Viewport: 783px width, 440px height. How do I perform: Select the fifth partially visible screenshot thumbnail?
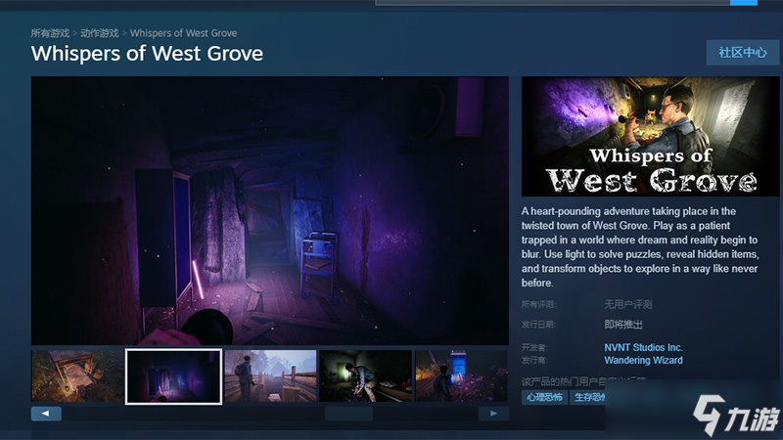461,375
